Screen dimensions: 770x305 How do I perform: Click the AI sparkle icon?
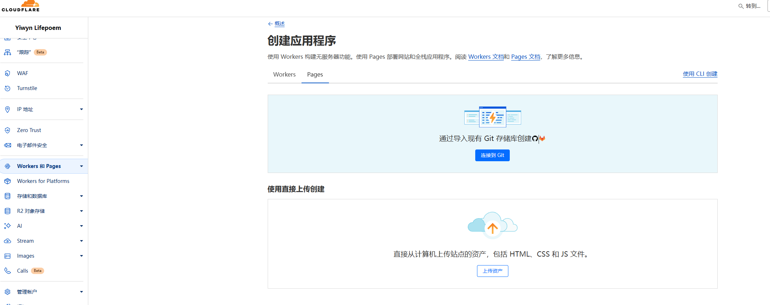pyautogui.click(x=7, y=226)
